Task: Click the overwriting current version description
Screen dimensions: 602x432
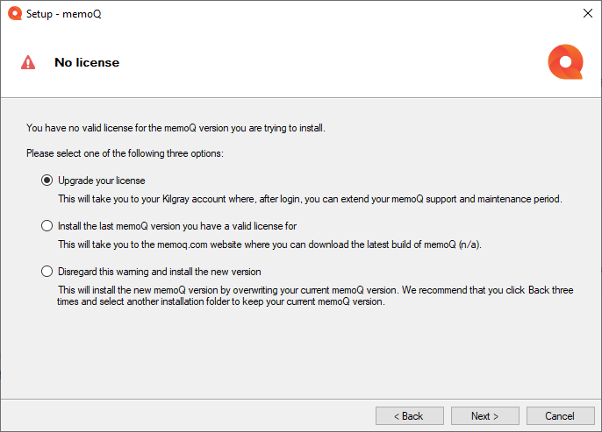Action: (x=315, y=295)
